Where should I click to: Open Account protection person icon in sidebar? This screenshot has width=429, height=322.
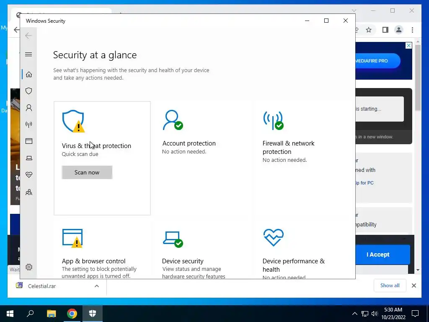click(29, 108)
